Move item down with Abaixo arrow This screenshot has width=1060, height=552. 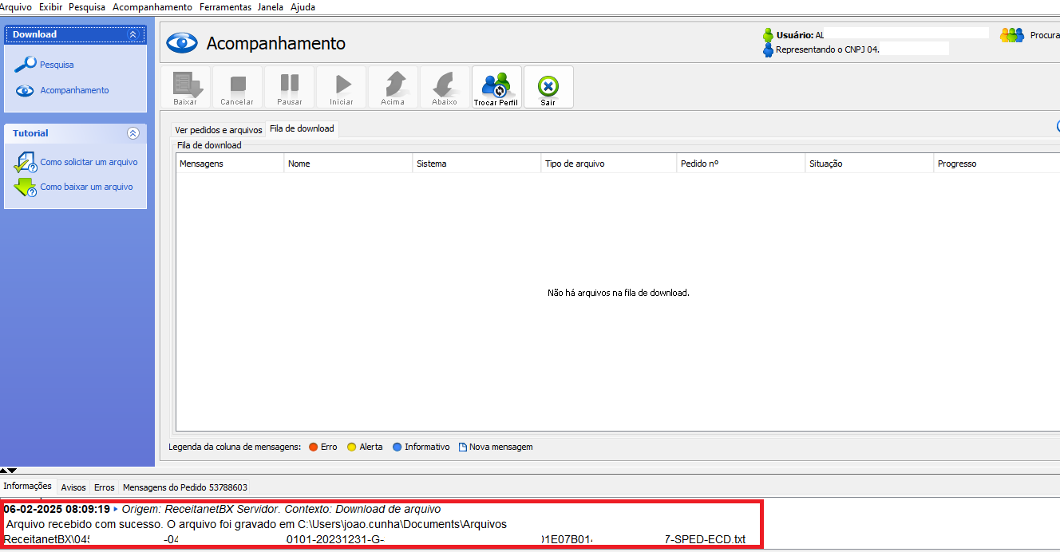445,87
